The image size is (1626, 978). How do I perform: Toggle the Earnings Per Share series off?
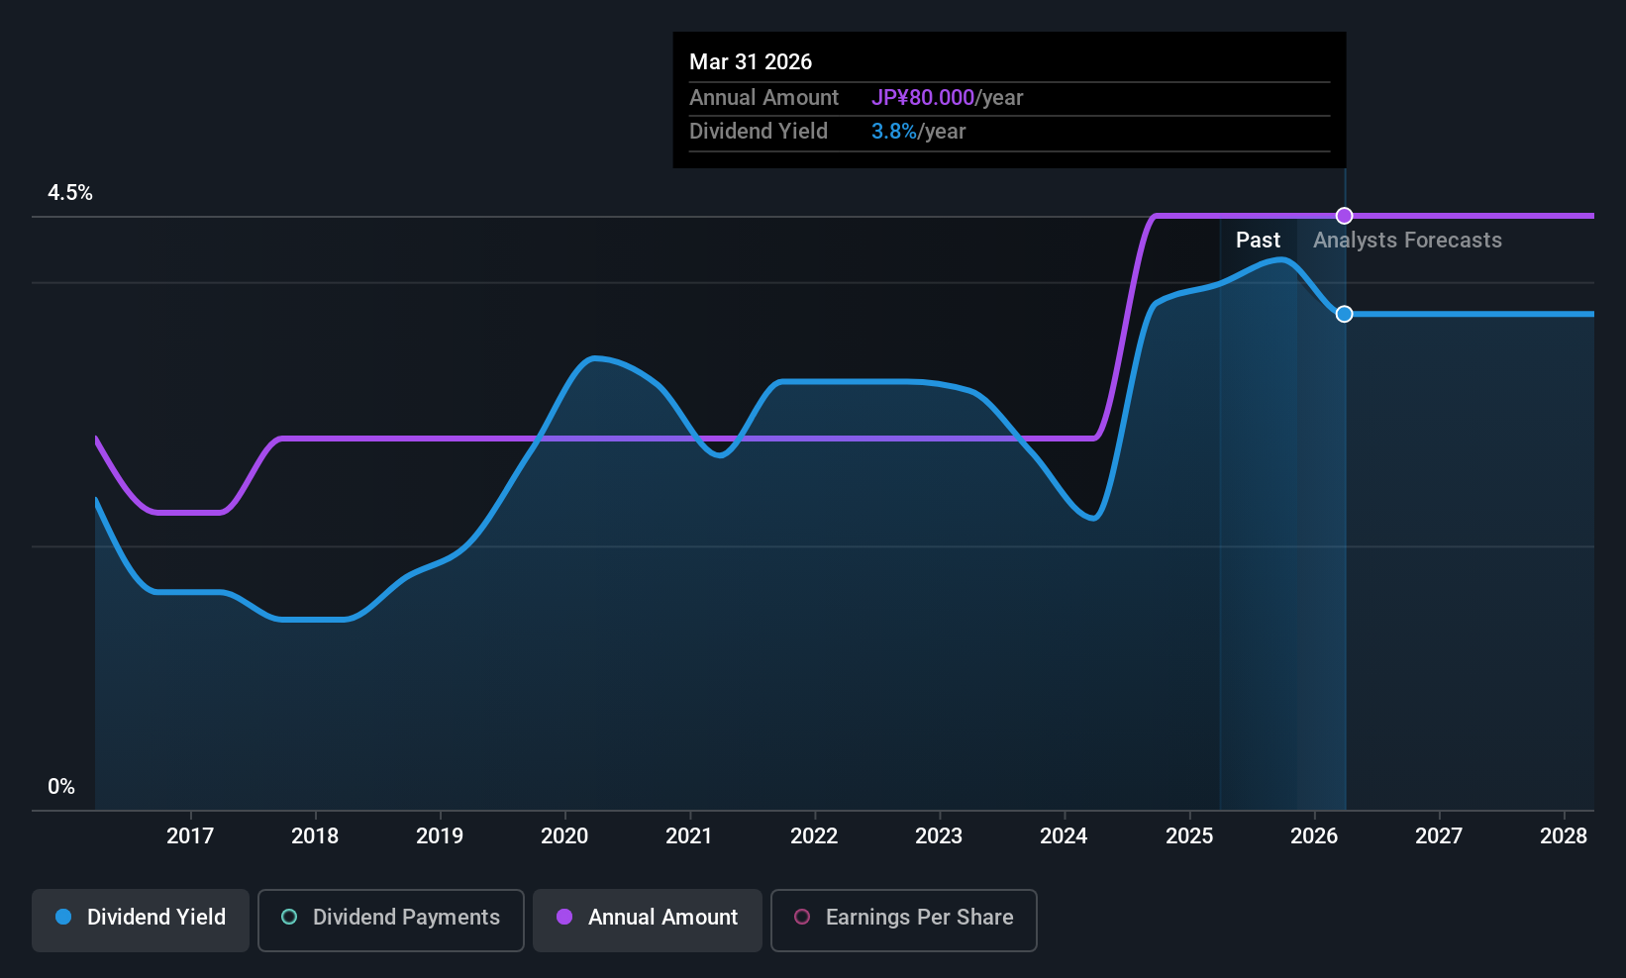pyautogui.click(x=903, y=921)
